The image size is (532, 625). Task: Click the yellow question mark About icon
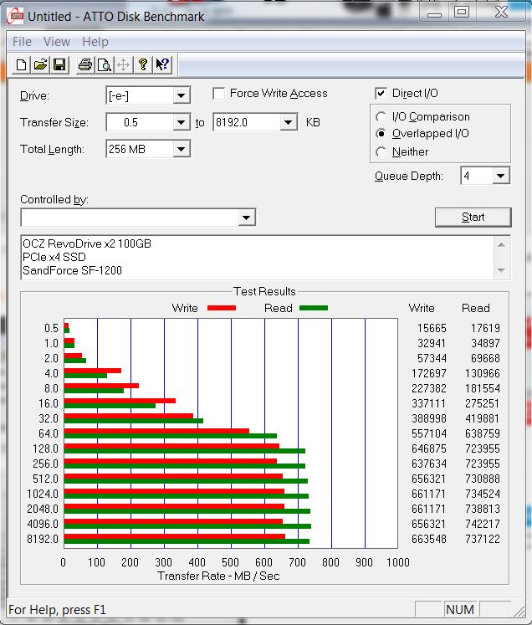[x=143, y=65]
